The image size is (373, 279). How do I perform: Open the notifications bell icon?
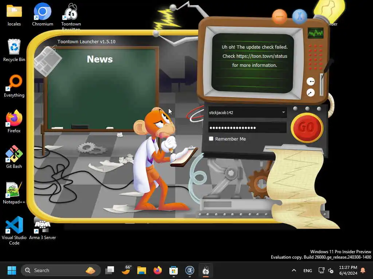pos(363,270)
